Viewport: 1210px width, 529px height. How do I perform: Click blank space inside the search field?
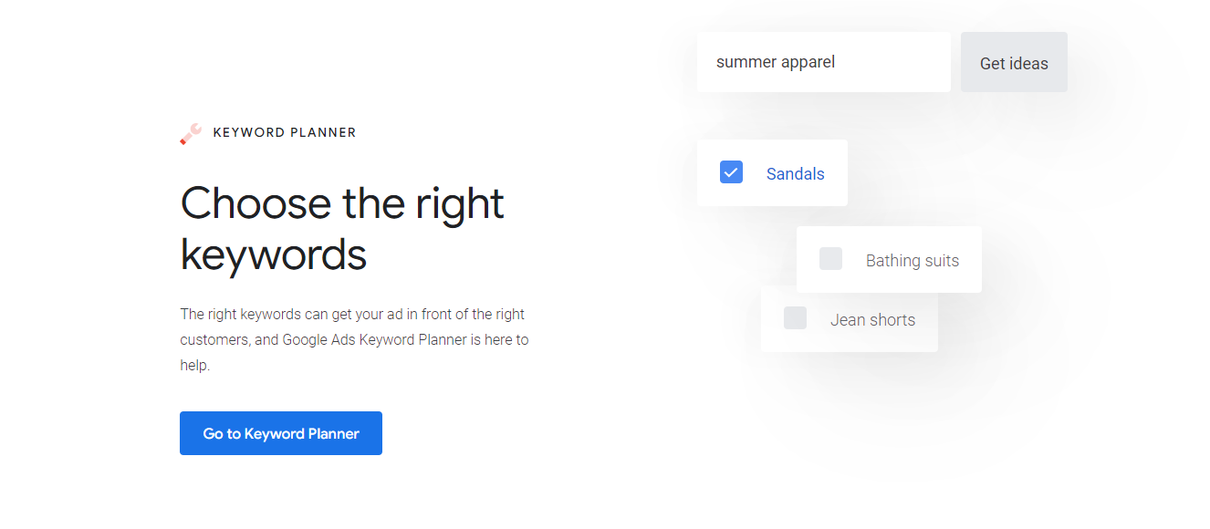click(x=892, y=62)
